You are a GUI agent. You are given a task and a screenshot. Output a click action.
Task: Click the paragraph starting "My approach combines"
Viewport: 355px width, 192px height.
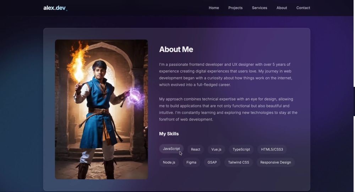(x=228, y=109)
